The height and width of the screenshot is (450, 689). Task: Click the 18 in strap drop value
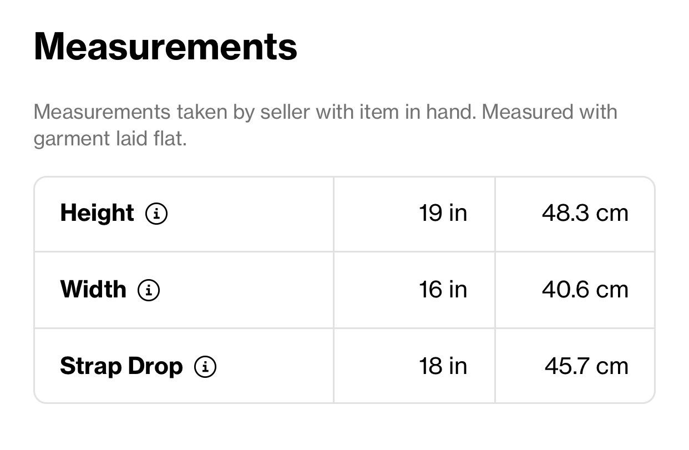(x=443, y=366)
